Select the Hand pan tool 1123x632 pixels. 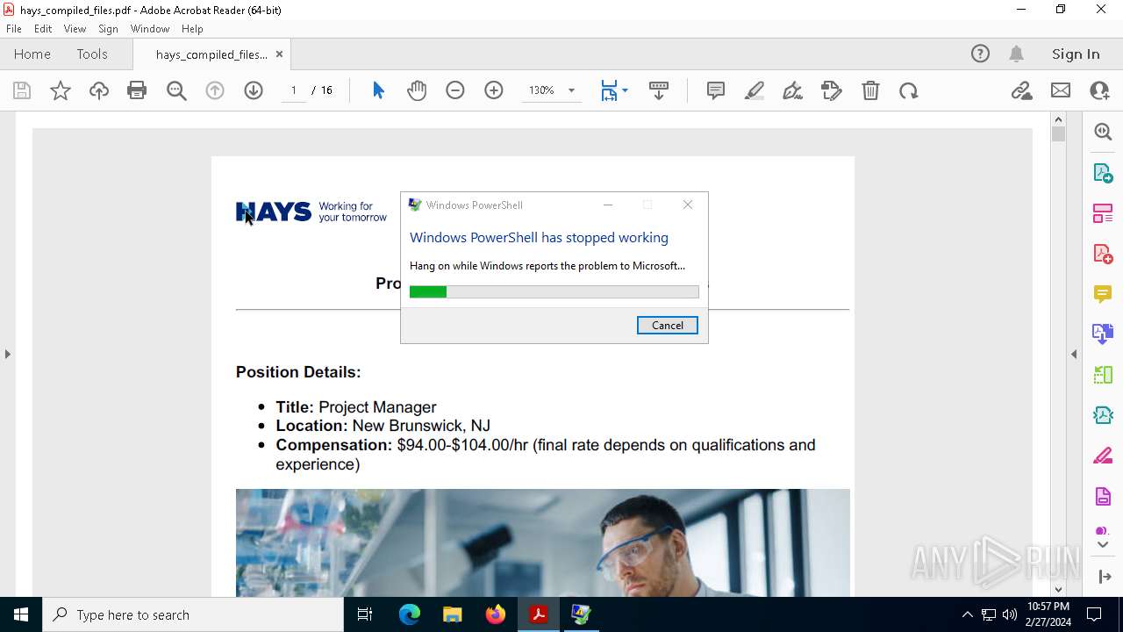[417, 90]
